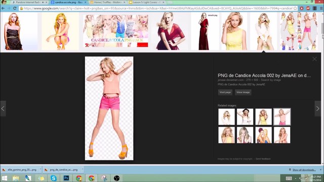Select the long maroon gown thumbnail
The width and height of the screenshot is (324, 182).
[x=205, y=31]
